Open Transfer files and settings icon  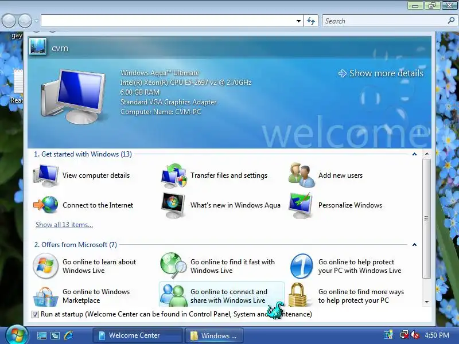coord(174,175)
